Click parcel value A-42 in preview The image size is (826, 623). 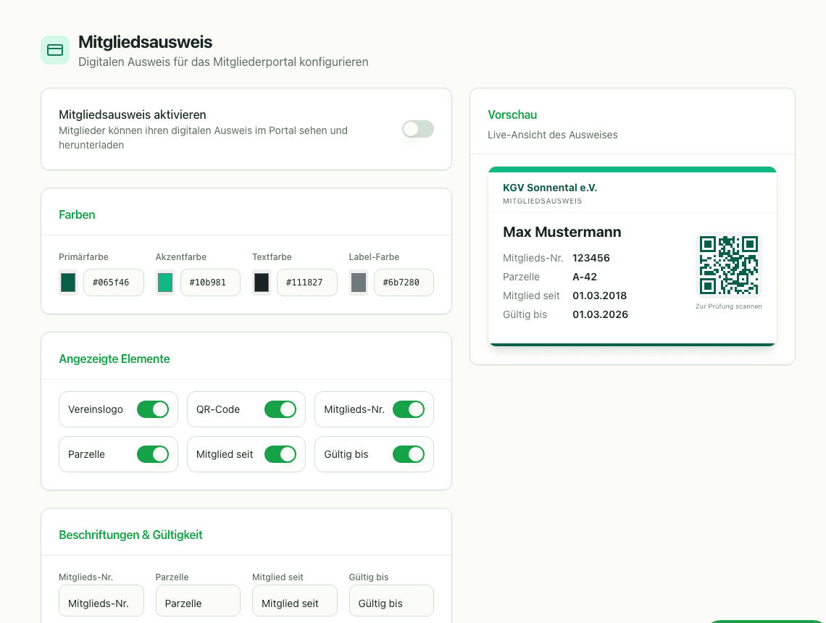(585, 277)
